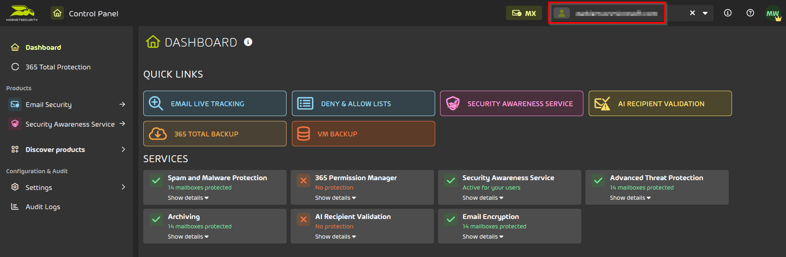Viewport: 786px width, 257px height.
Task: Show details for AI Recipient Validation service
Action: (335, 237)
